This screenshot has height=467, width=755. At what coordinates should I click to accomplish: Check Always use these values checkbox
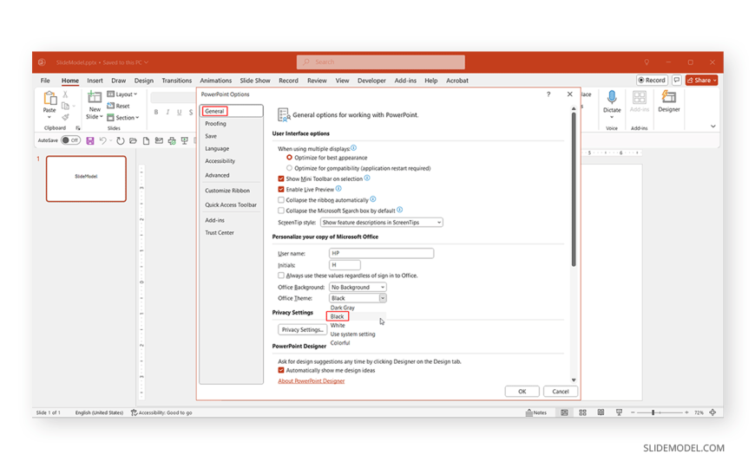[x=281, y=276]
